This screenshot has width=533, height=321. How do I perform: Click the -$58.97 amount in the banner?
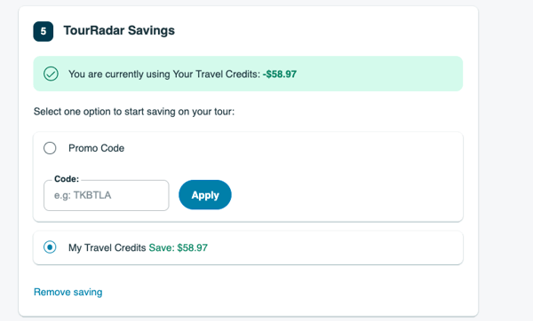point(280,74)
